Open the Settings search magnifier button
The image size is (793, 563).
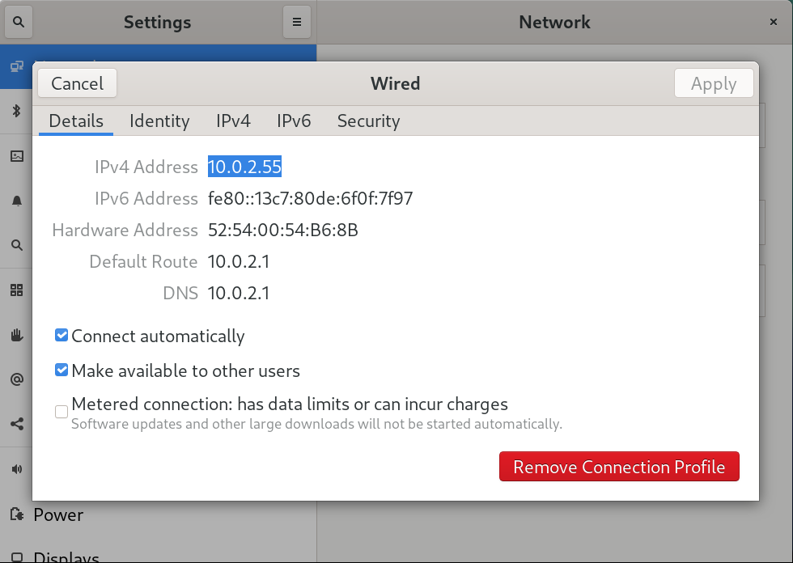coord(19,22)
